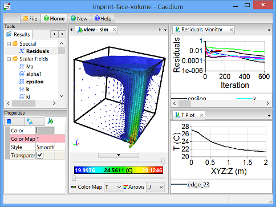276x207 pixels.
Task: Select the alpha1 scalar field
Action: [34, 74]
